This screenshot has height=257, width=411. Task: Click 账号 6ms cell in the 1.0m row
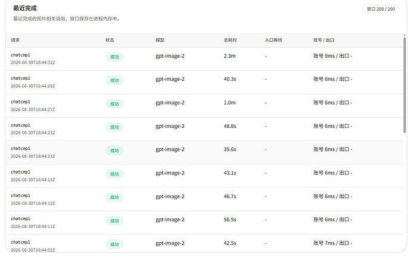[x=333, y=102]
